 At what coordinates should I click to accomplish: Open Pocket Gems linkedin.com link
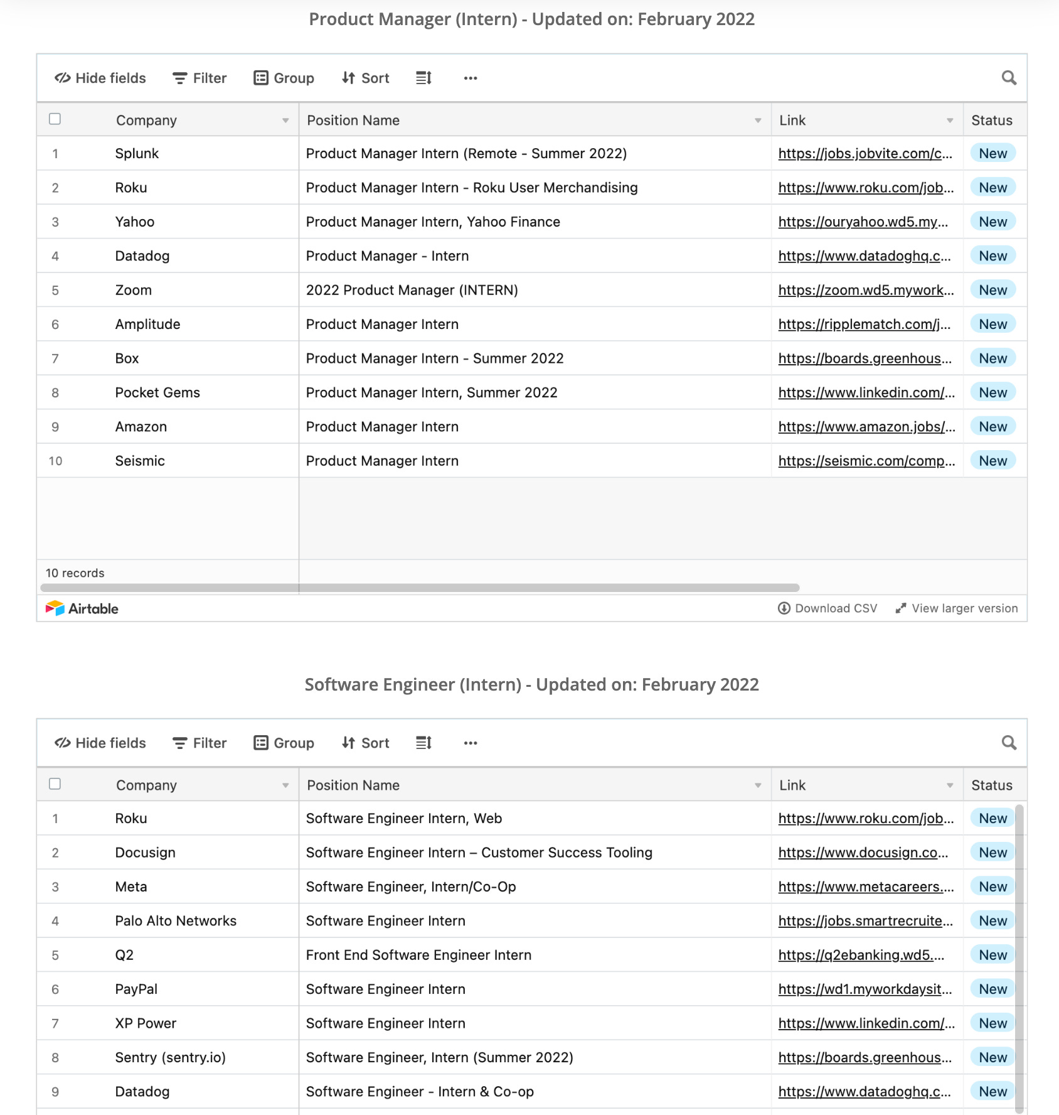866,393
